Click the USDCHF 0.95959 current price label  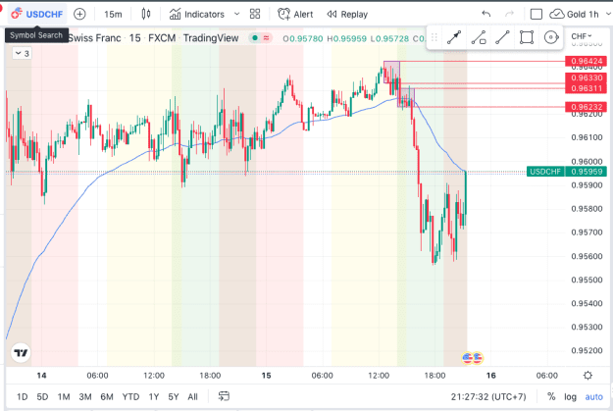[x=567, y=172]
